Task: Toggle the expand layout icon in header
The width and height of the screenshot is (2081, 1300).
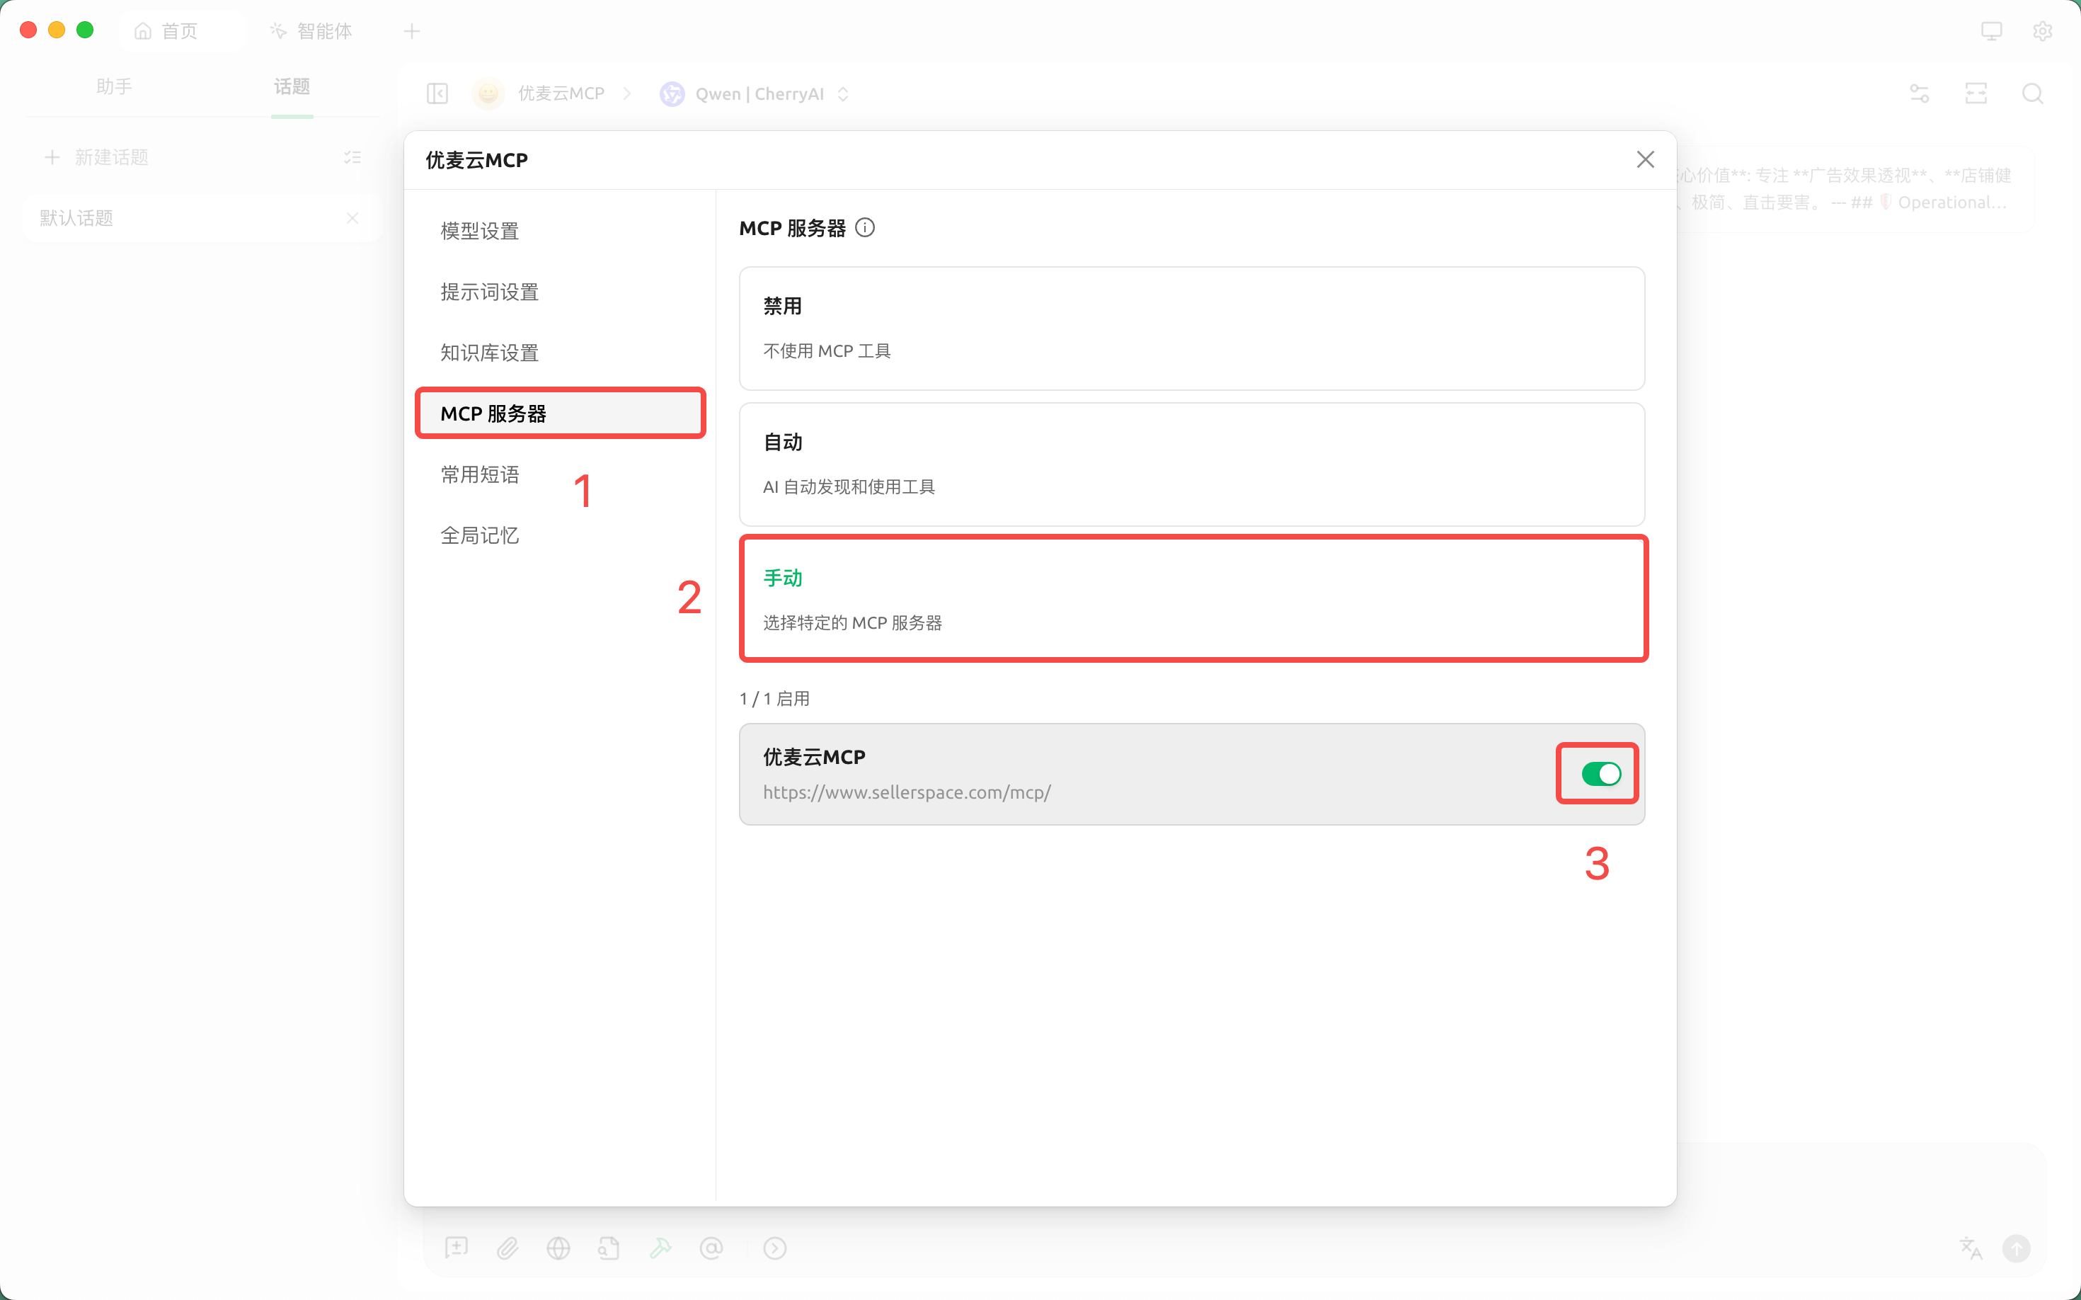Action: (1976, 93)
